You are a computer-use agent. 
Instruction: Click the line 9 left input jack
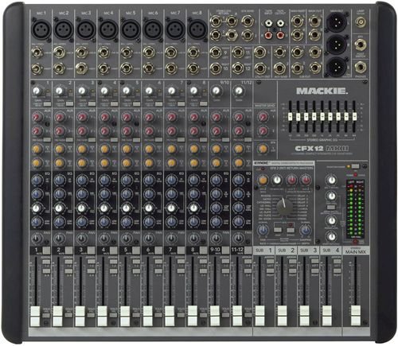coord(216,52)
